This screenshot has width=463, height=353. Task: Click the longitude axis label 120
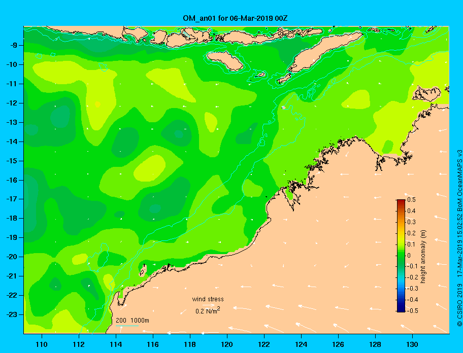pos(227,344)
